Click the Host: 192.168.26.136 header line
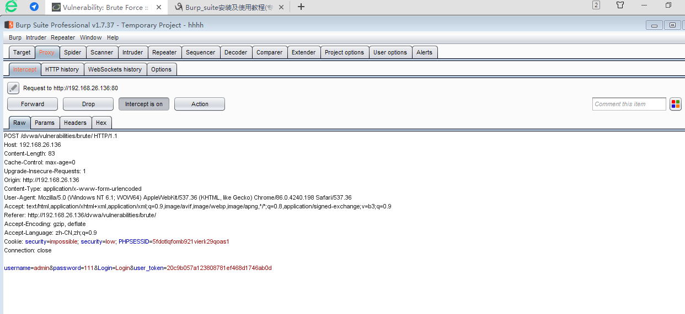This screenshot has width=685, height=314. pyautogui.click(x=33, y=145)
